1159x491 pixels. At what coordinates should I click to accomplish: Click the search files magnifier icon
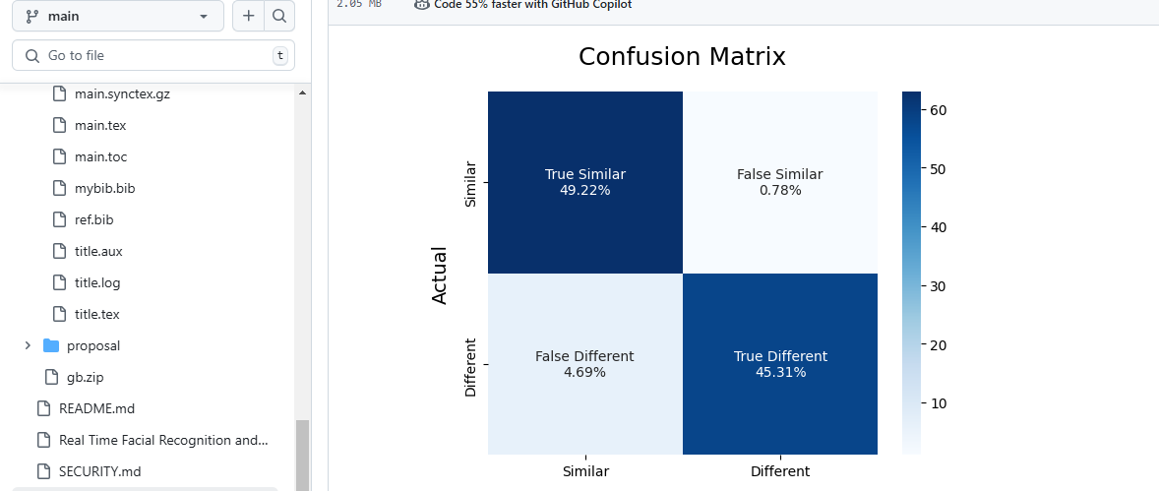point(279,16)
